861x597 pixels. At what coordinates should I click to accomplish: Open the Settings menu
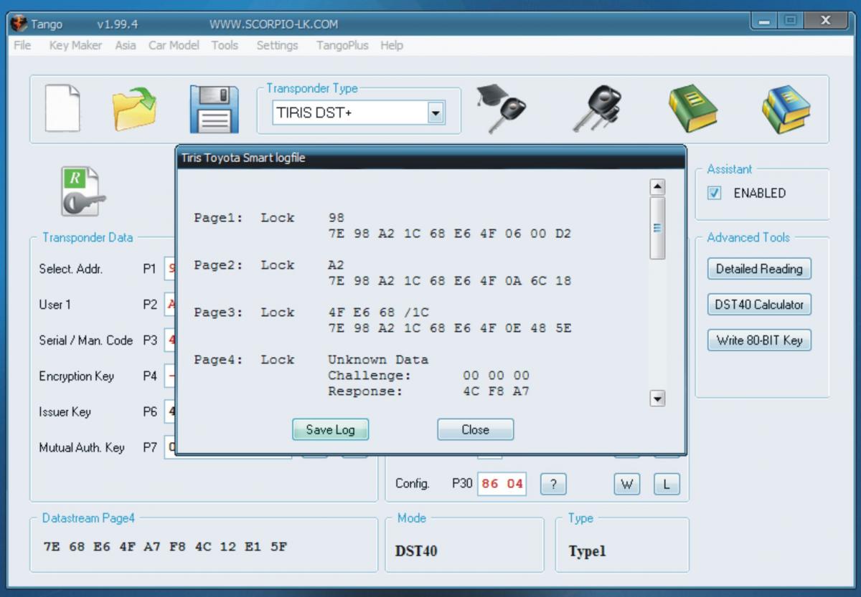[x=277, y=45]
